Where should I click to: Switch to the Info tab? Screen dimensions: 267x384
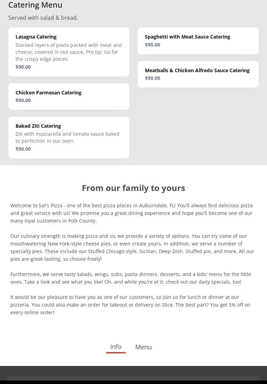(x=116, y=347)
